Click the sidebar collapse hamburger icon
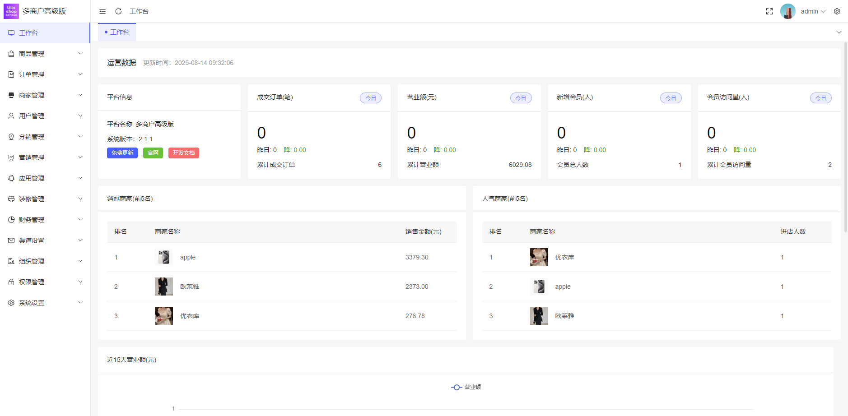848x416 pixels. point(103,11)
